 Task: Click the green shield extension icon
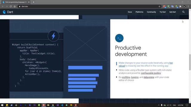point(168,7)
